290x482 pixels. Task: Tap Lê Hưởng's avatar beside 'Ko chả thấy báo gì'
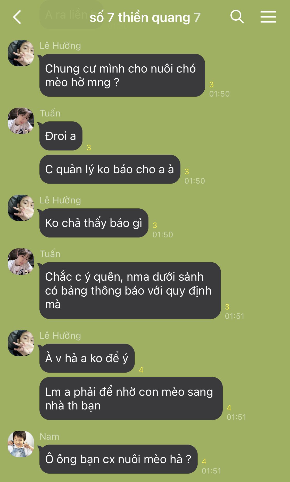[21, 208]
